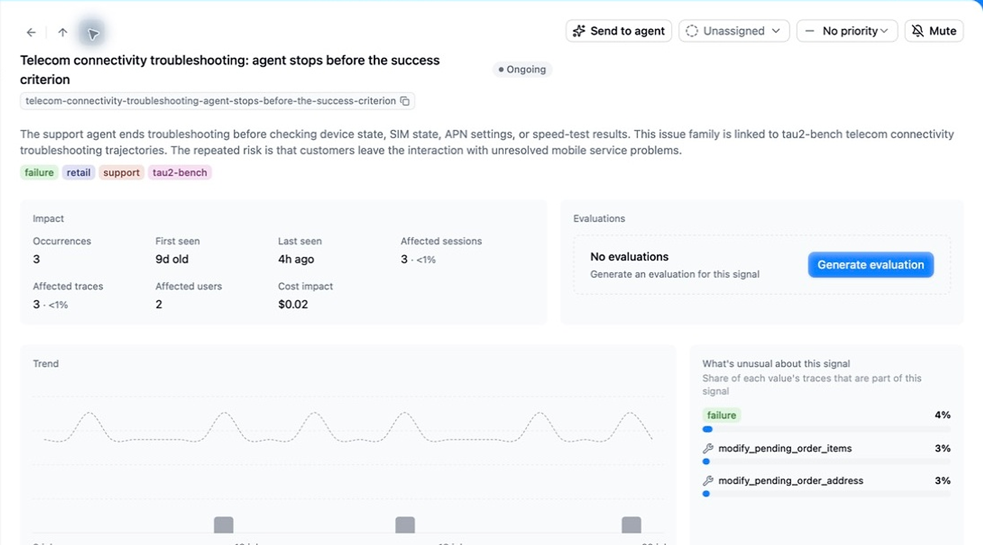Click the signal title heading

coord(230,70)
